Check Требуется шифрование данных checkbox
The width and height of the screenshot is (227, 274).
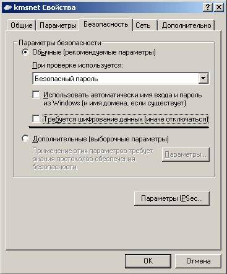click(36, 119)
